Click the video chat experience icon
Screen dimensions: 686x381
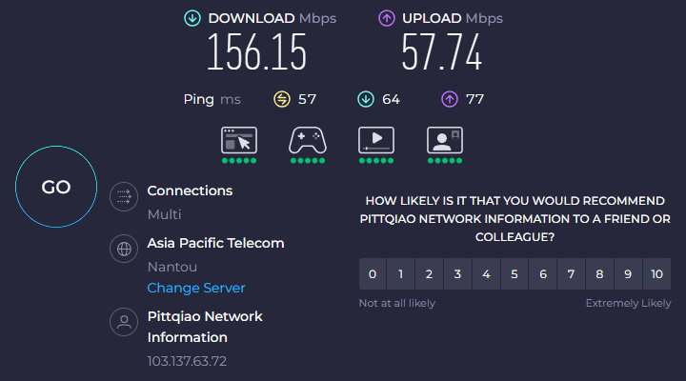pyautogui.click(x=445, y=140)
